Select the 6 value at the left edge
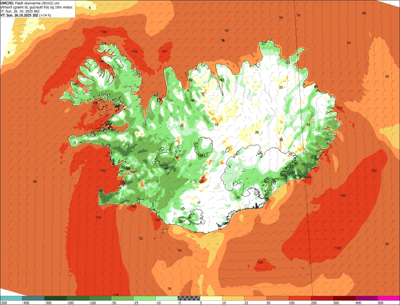The width and height of the screenshot is (400, 305). 9,53
